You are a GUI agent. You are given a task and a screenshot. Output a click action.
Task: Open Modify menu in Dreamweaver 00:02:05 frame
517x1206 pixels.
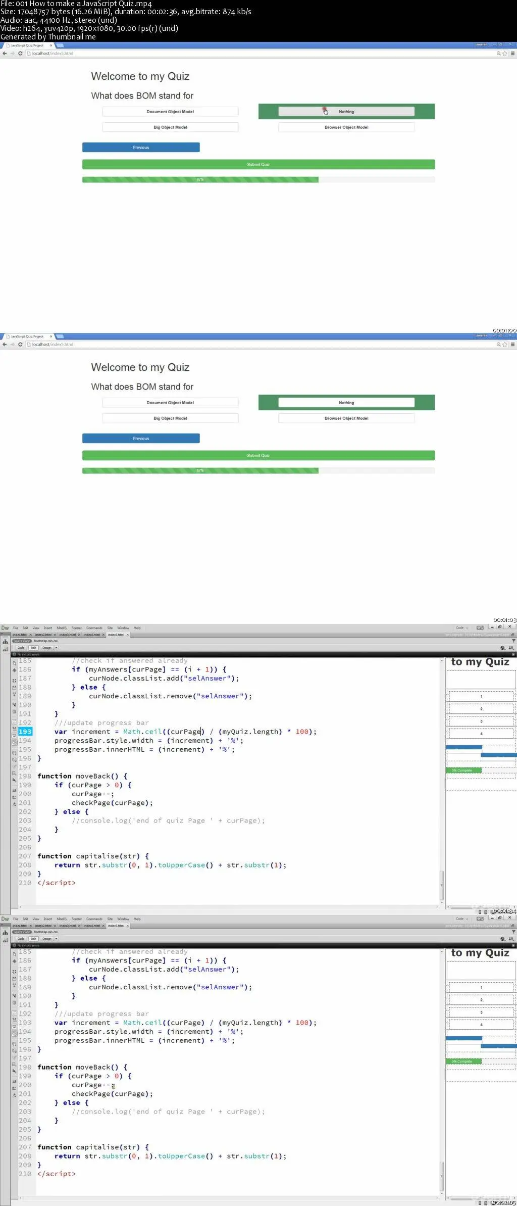click(x=62, y=919)
